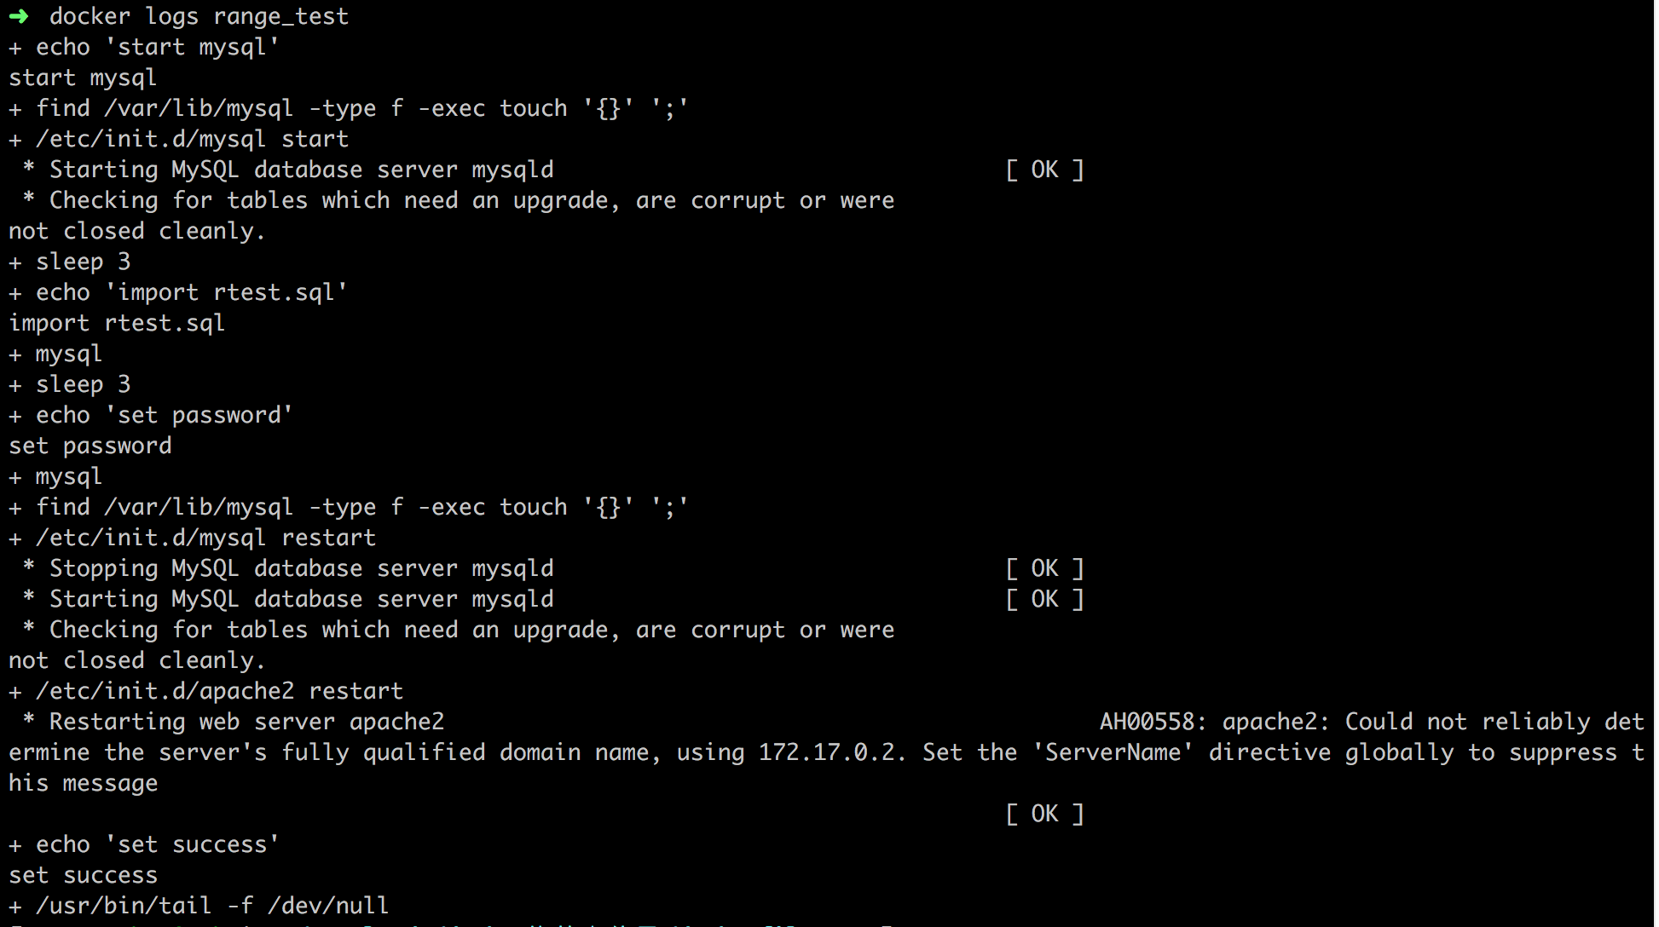Click the 'AH00558' error code text
The image size is (1659, 927).
1147,722
